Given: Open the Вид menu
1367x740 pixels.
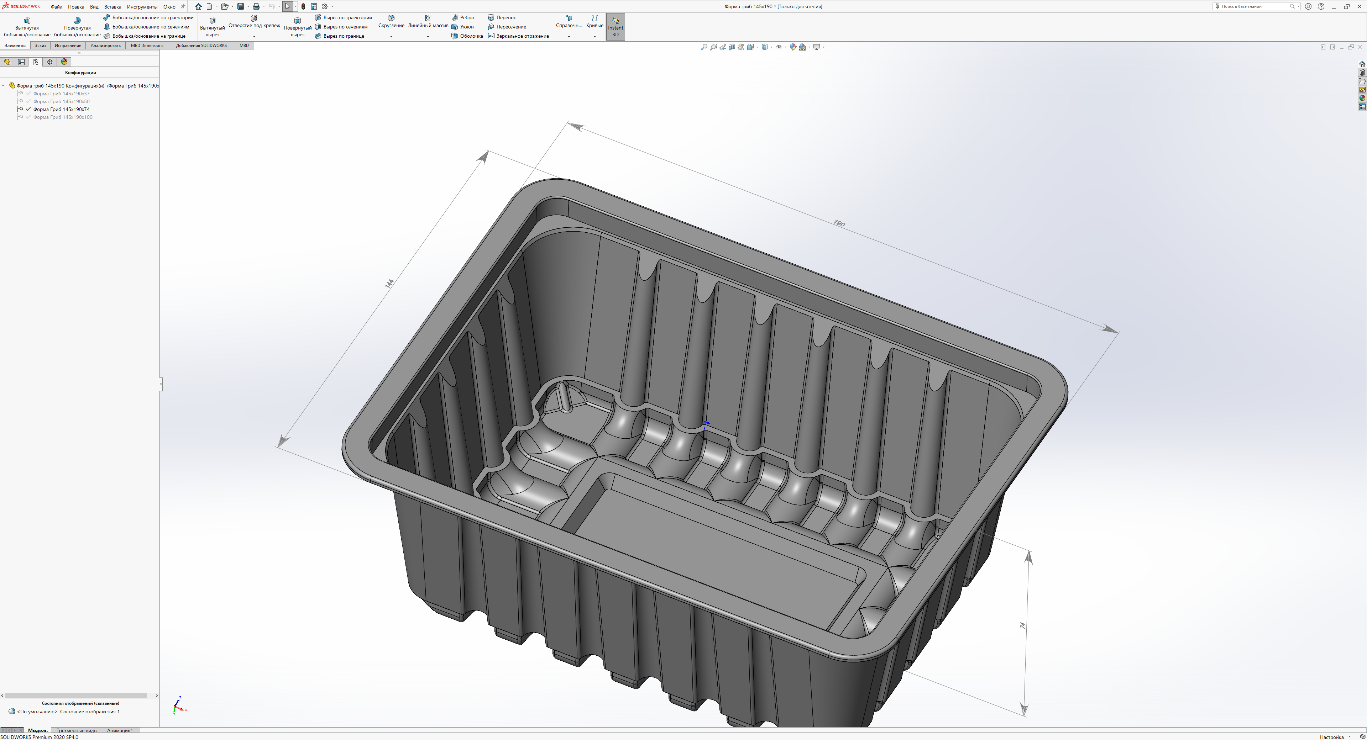Looking at the screenshot, I should 94,7.
